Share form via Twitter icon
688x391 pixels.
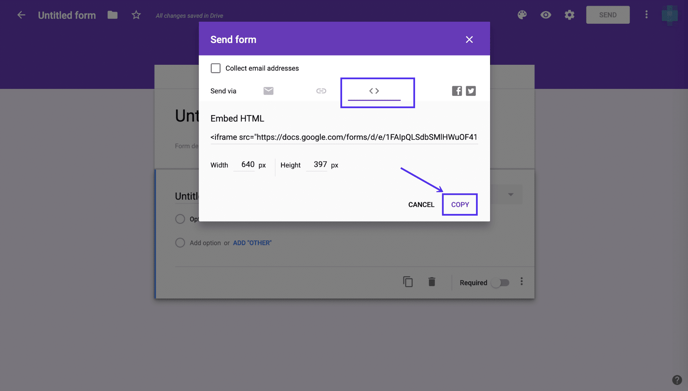tap(470, 91)
